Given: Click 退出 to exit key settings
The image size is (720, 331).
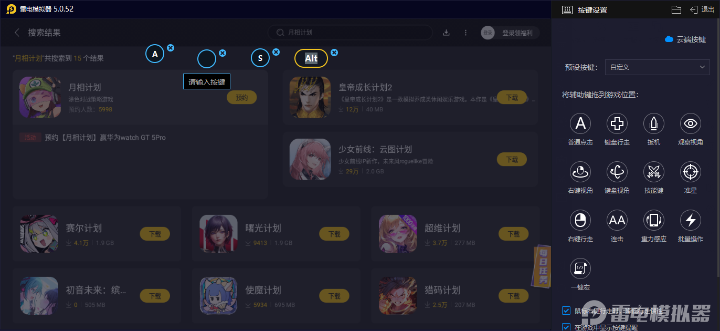Looking at the screenshot, I should click(x=702, y=9).
